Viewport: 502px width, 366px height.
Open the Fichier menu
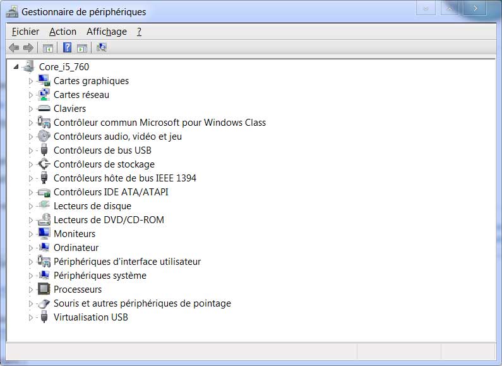coord(25,32)
